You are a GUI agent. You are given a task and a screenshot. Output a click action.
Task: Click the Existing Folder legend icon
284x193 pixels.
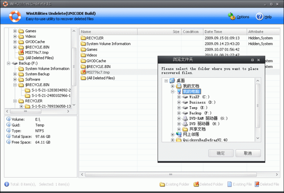162,184
